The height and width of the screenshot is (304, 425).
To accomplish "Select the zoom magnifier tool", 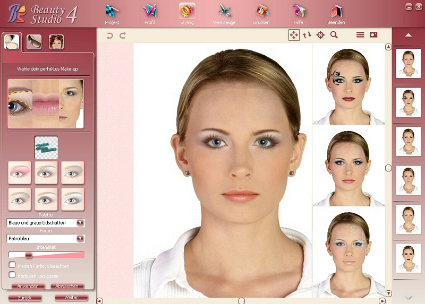I will pos(334,35).
